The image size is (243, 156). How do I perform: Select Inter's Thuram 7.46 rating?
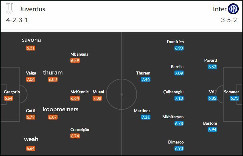[146, 79]
